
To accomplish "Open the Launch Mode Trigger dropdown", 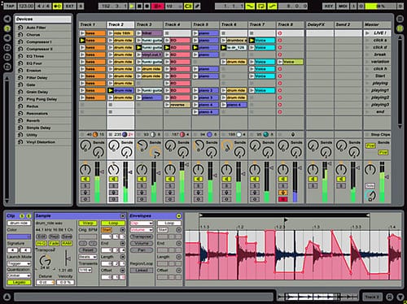I will click(x=19, y=263).
